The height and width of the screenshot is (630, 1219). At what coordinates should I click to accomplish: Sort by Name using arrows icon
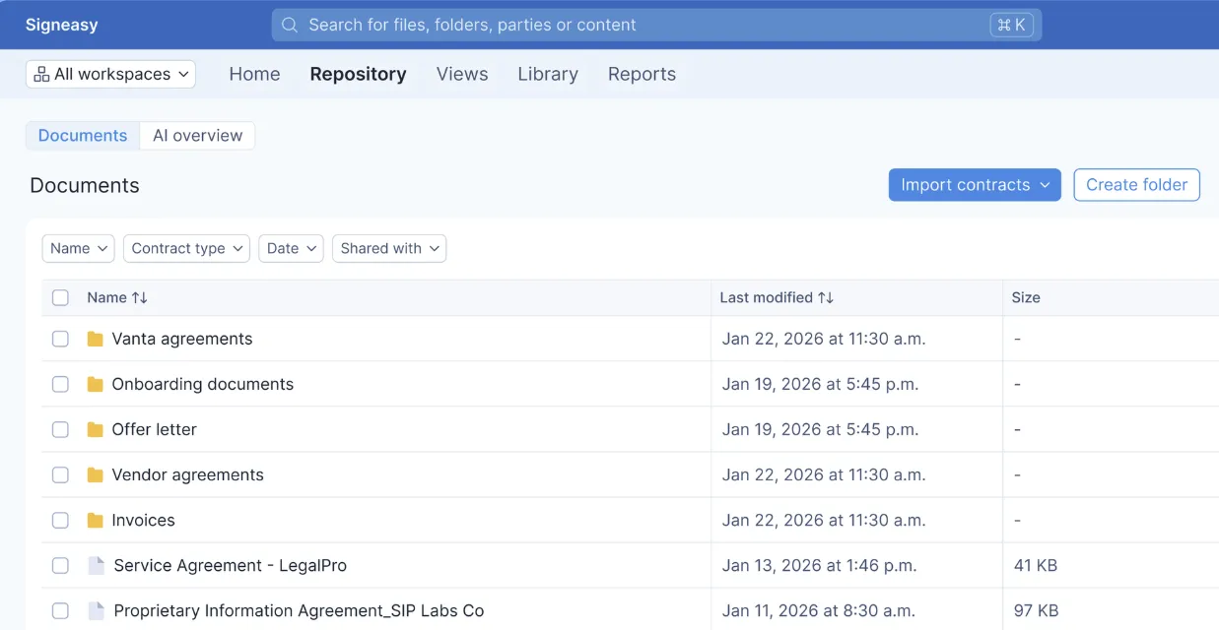tap(139, 297)
